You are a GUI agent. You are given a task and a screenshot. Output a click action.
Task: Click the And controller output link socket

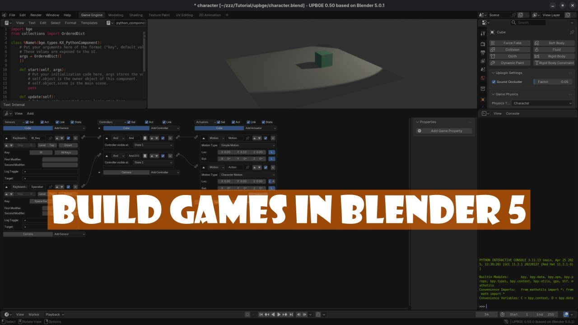coord(178,137)
